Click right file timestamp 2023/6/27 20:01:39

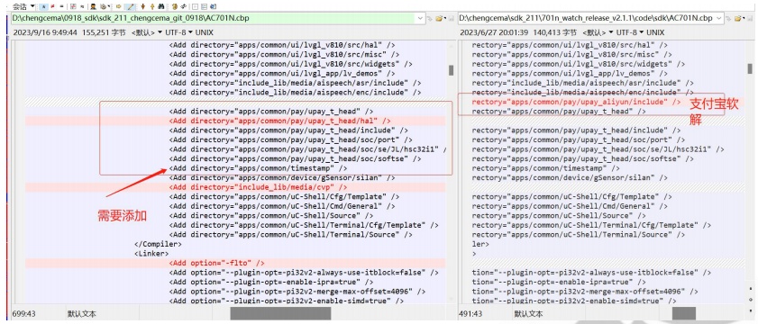point(493,32)
